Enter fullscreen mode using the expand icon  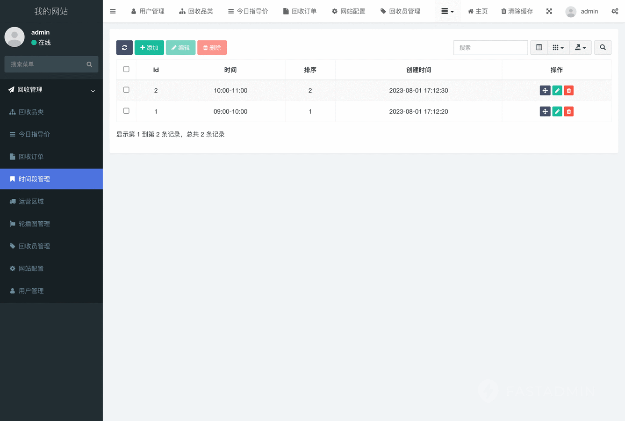549,11
